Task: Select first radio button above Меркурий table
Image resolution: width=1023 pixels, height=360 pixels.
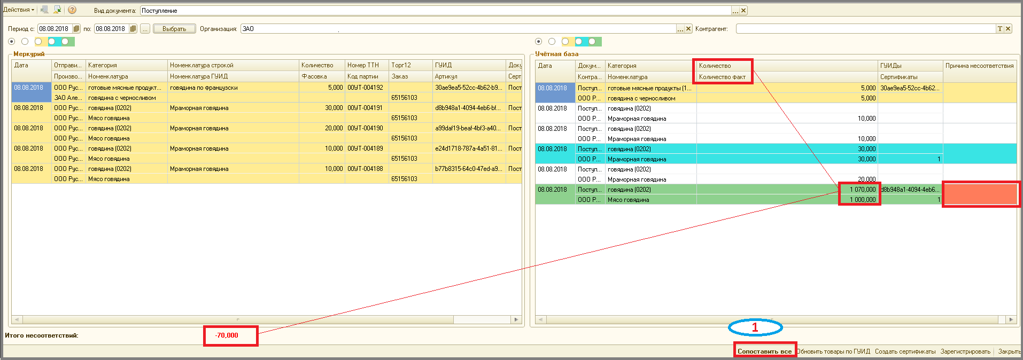Action: (x=12, y=42)
